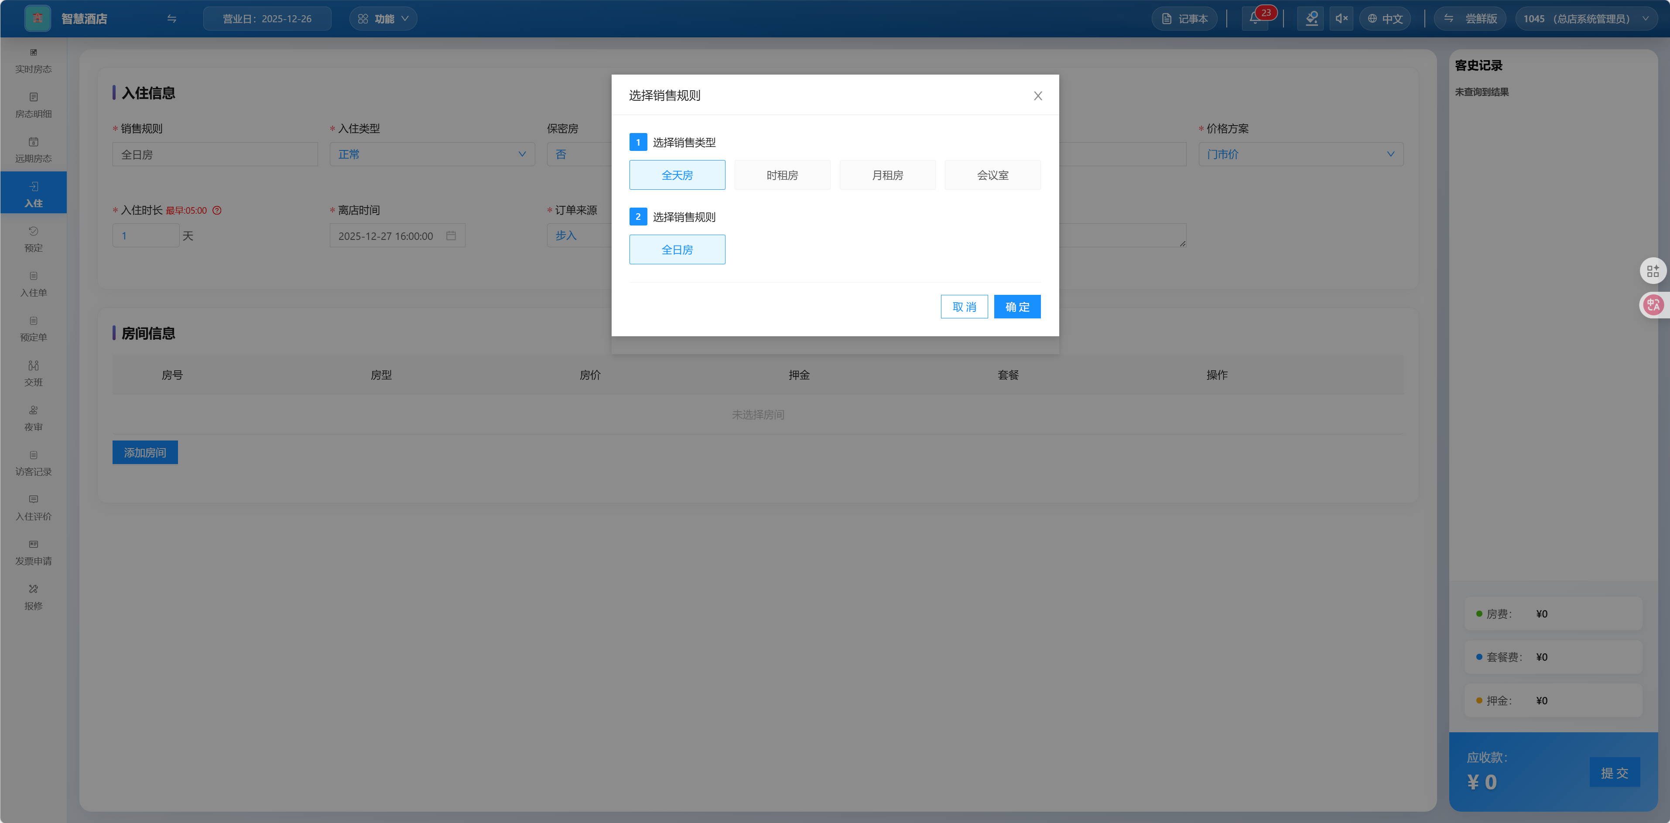Click the sidebar collapse arrows icon
Image resolution: width=1670 pixels, height=823 pixels.
[172, 19]
